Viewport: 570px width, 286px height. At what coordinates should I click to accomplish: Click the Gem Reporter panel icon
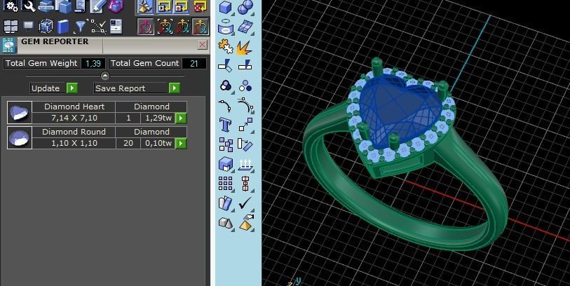[8, 46]
